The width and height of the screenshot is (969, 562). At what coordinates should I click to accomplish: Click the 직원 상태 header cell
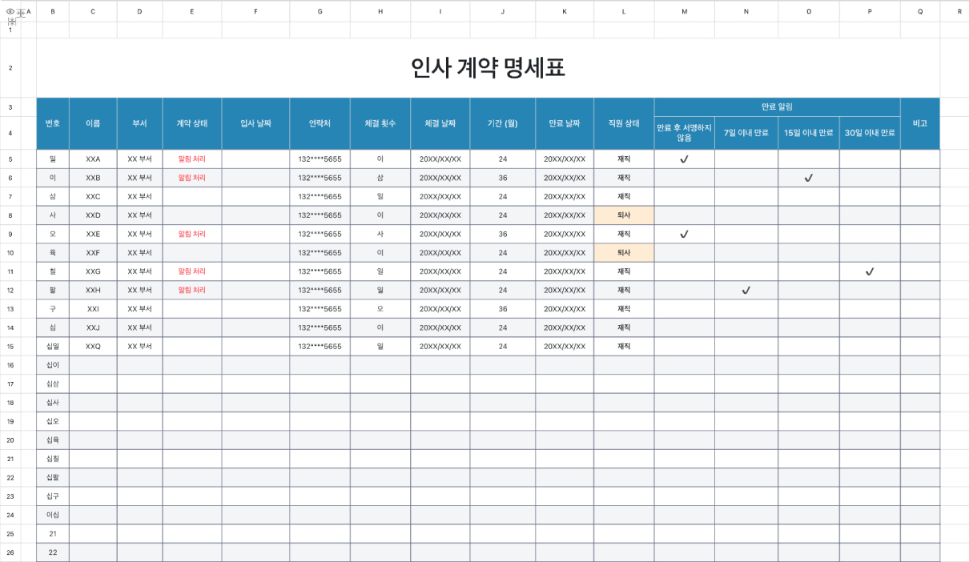(624, 124)
